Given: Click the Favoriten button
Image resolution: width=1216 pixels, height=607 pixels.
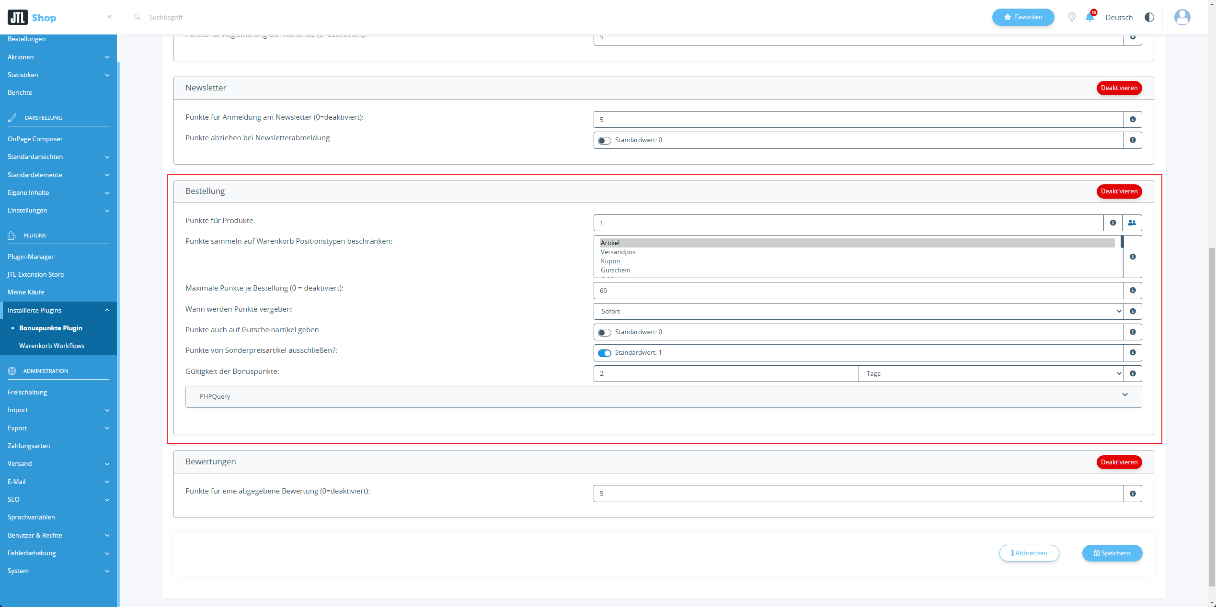Looking at the screenshot, I should [x=1023, y=17].
